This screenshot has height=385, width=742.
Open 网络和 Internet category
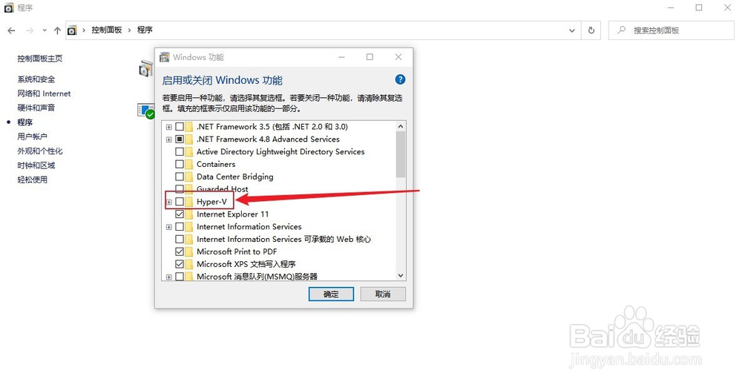[x=44, y=93]
